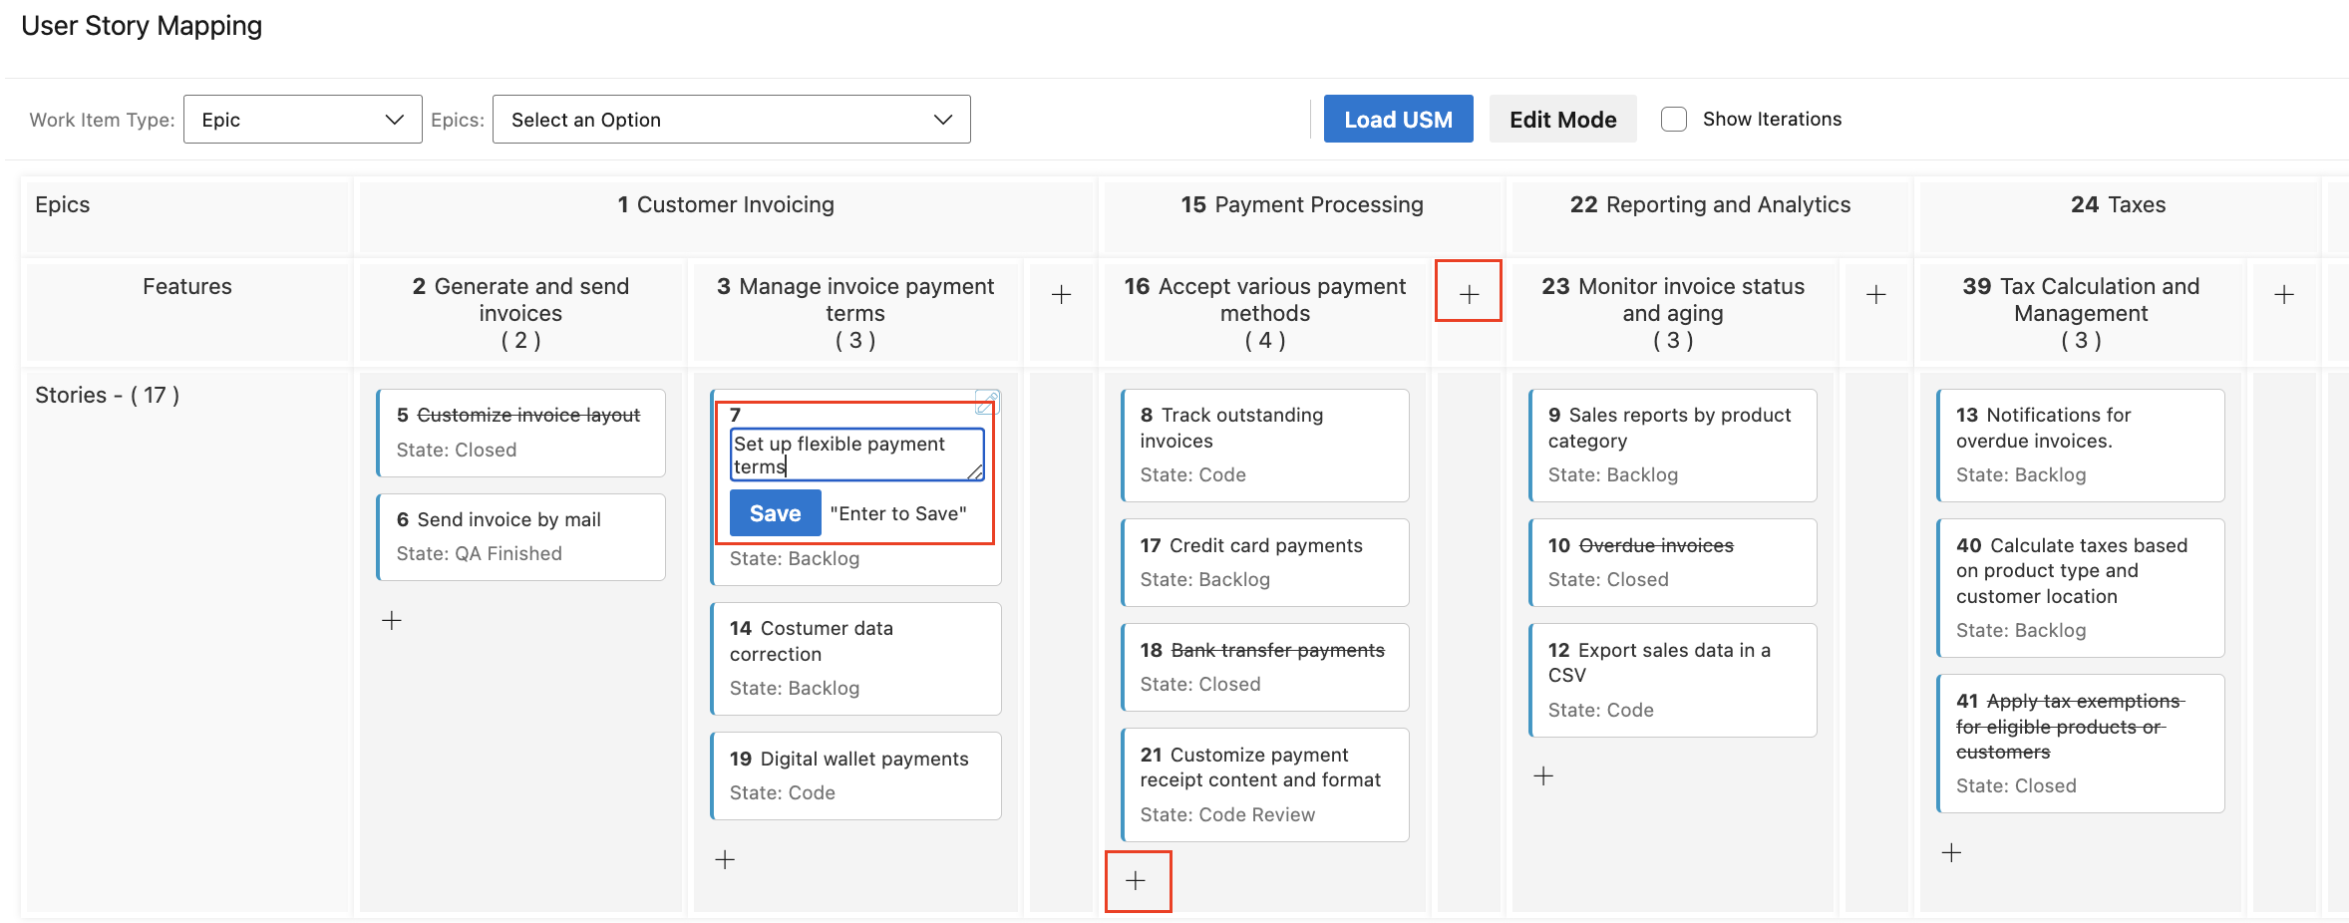2349x923 pixels.
Task: Add a story under Generate and send invoices via plus icon
Action: 391,619
